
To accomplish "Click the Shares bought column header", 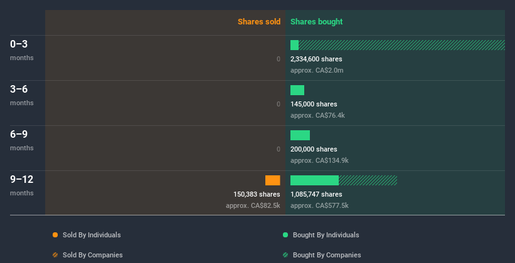I will pyautogui.click(x=316, y=22).
